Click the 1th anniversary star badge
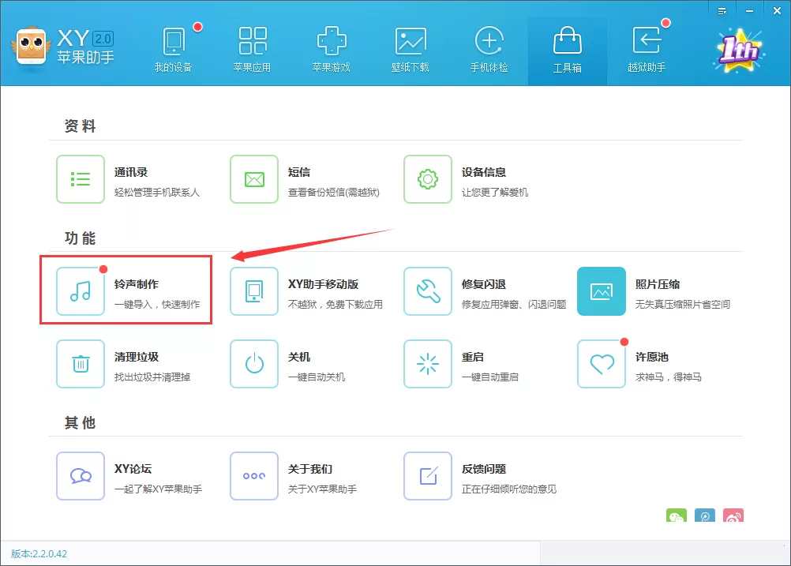 (739, 51)
